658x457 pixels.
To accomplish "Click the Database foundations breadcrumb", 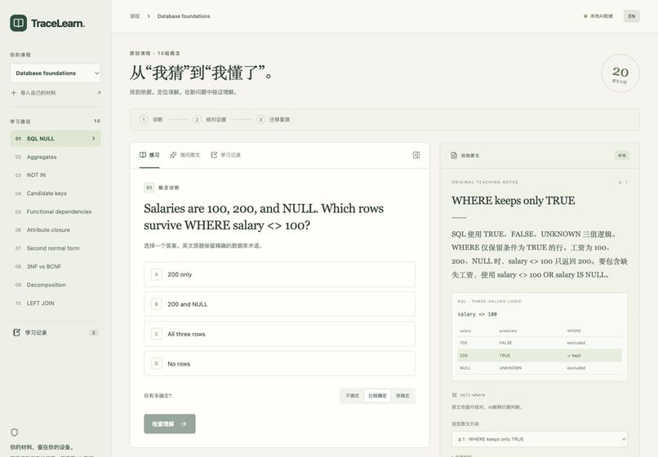I will pos(184,16).
